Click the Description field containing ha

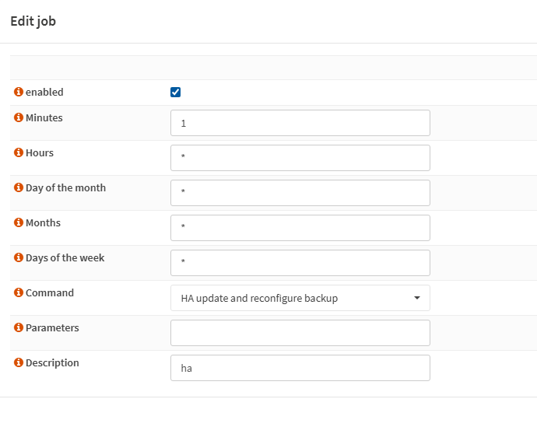[300, 368]
